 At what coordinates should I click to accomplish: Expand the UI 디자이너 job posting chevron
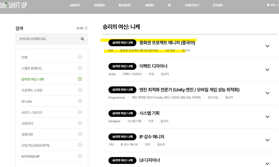pyautogui.click(x=267, y=164)
